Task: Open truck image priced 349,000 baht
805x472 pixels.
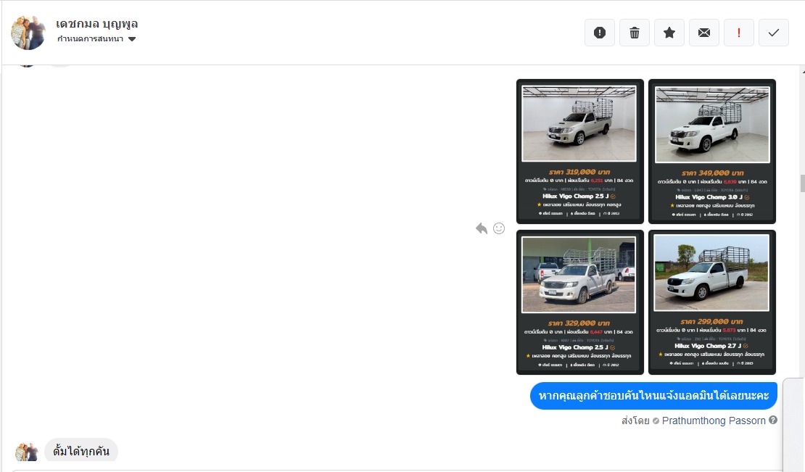Action: click(712, 152)
